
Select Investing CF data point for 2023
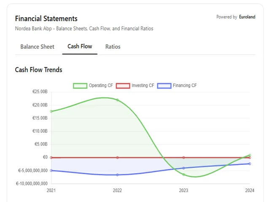184,158
